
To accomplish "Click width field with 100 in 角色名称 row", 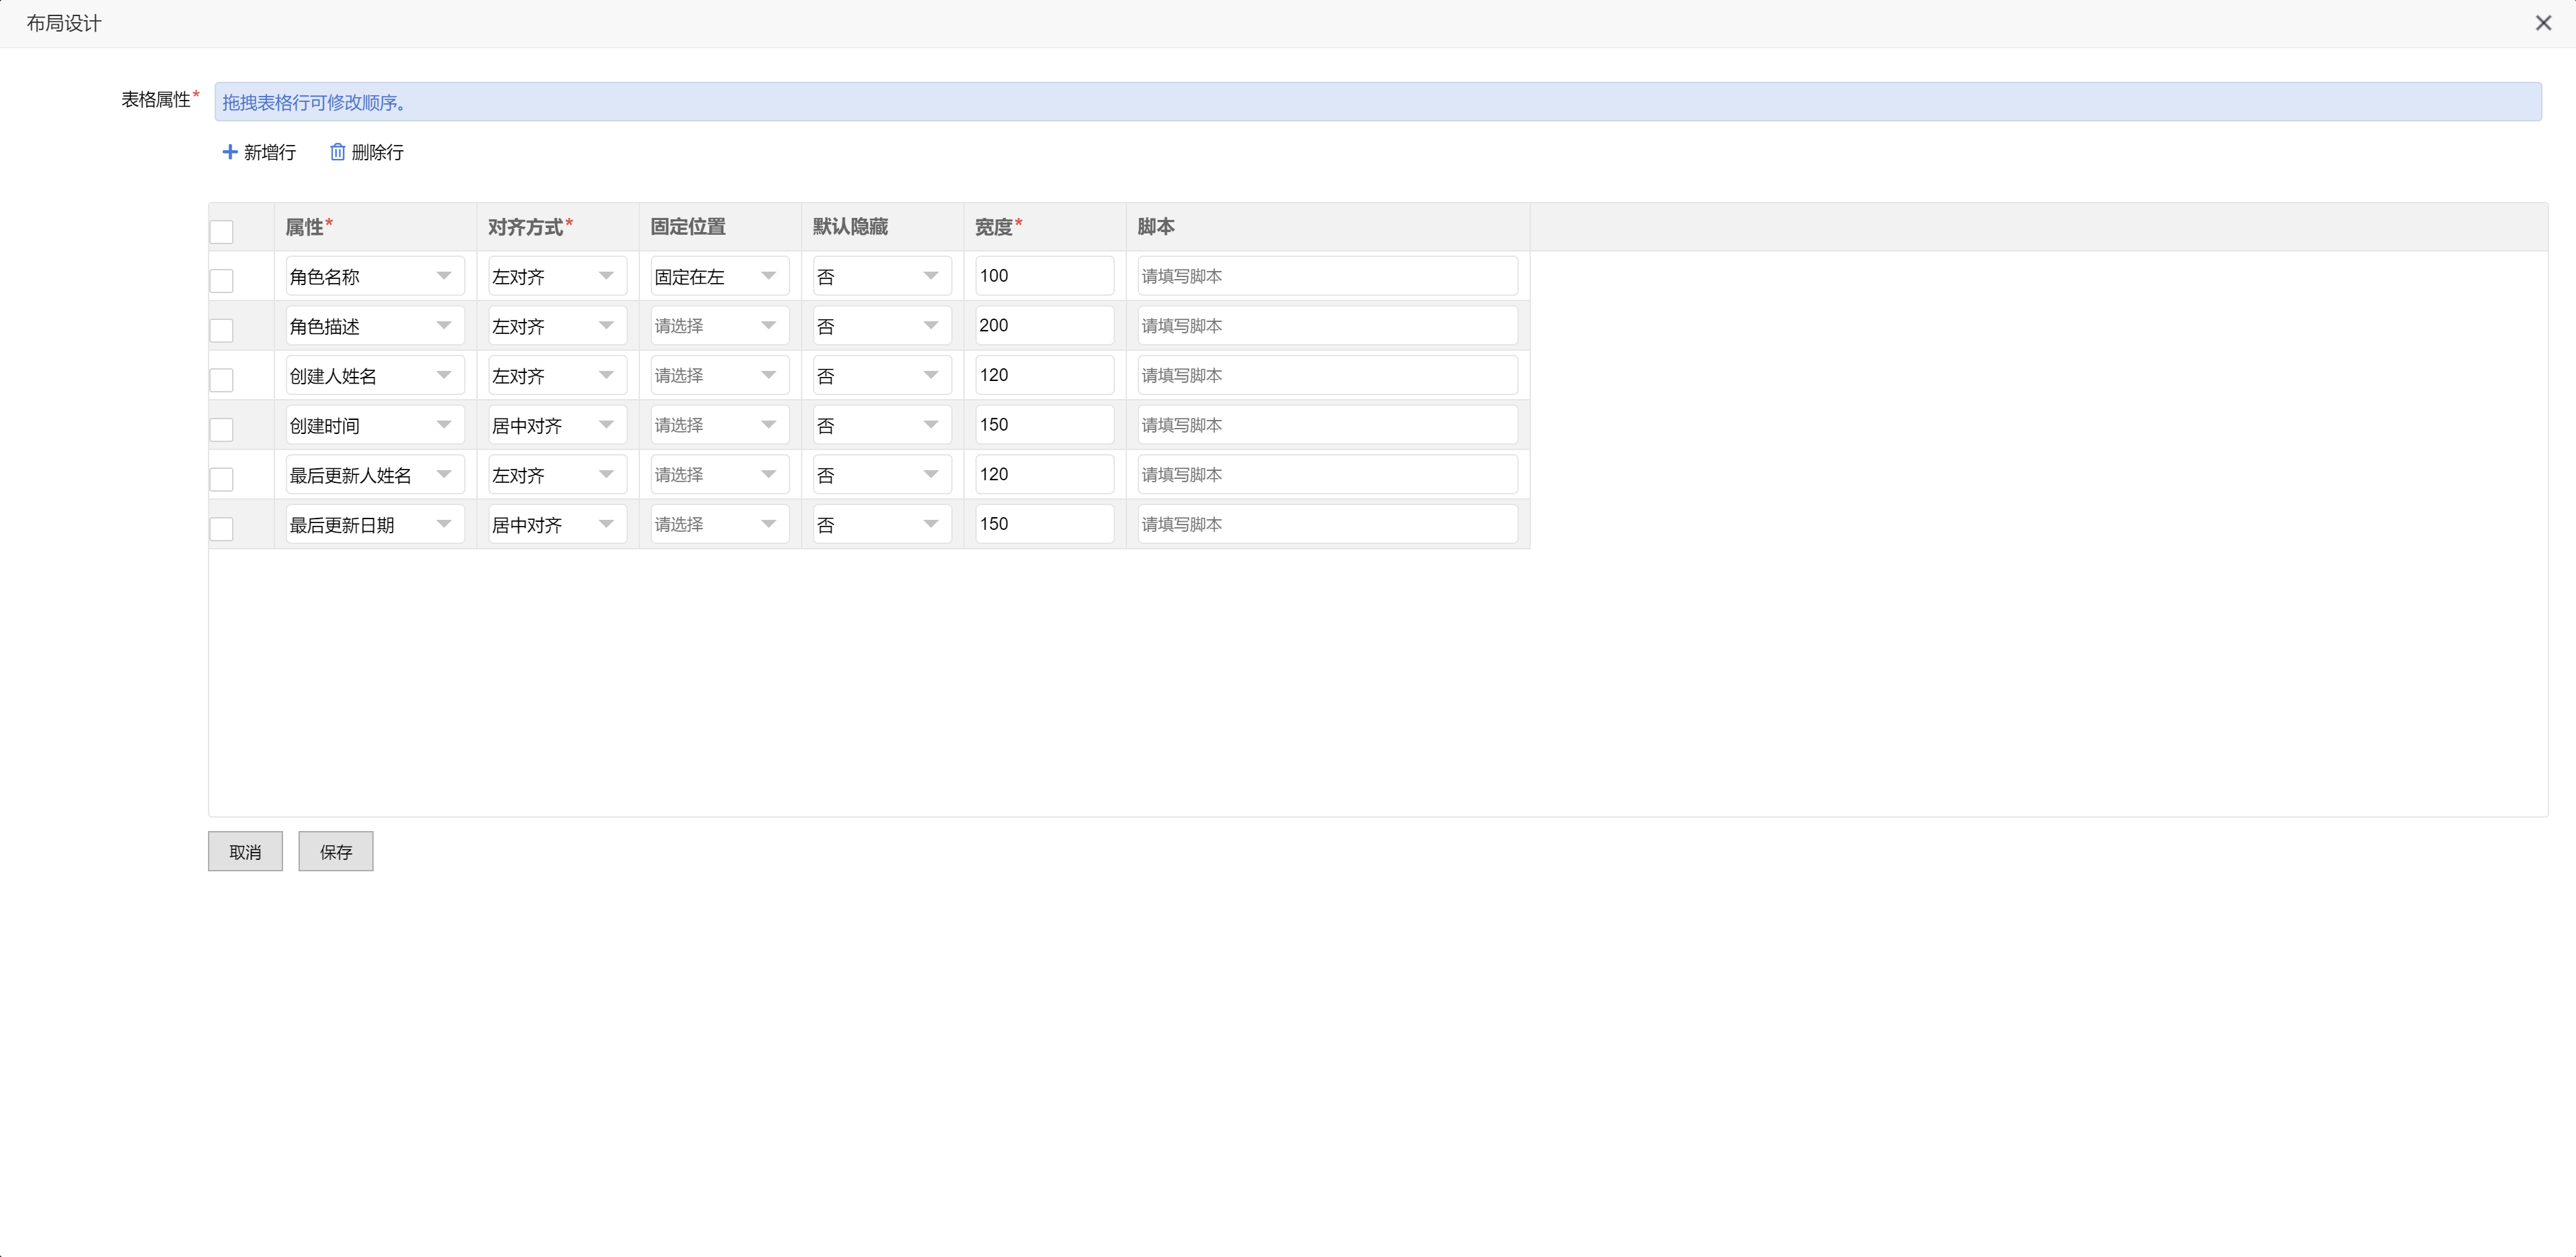I will tap(1045, 276).
